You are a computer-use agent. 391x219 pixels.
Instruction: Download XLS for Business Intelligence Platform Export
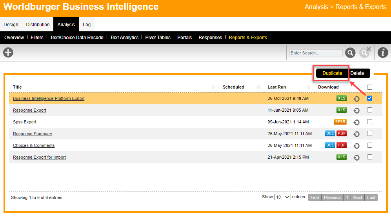(x=342, y=98)
